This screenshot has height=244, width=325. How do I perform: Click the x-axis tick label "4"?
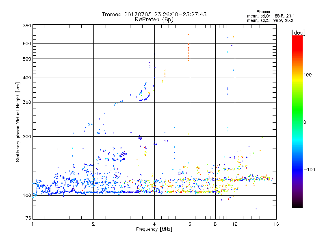pos(154,224)
